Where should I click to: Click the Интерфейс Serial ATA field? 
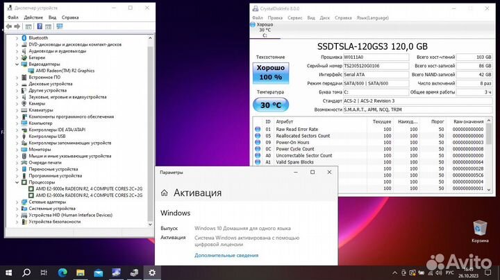(x=376, y=75)
